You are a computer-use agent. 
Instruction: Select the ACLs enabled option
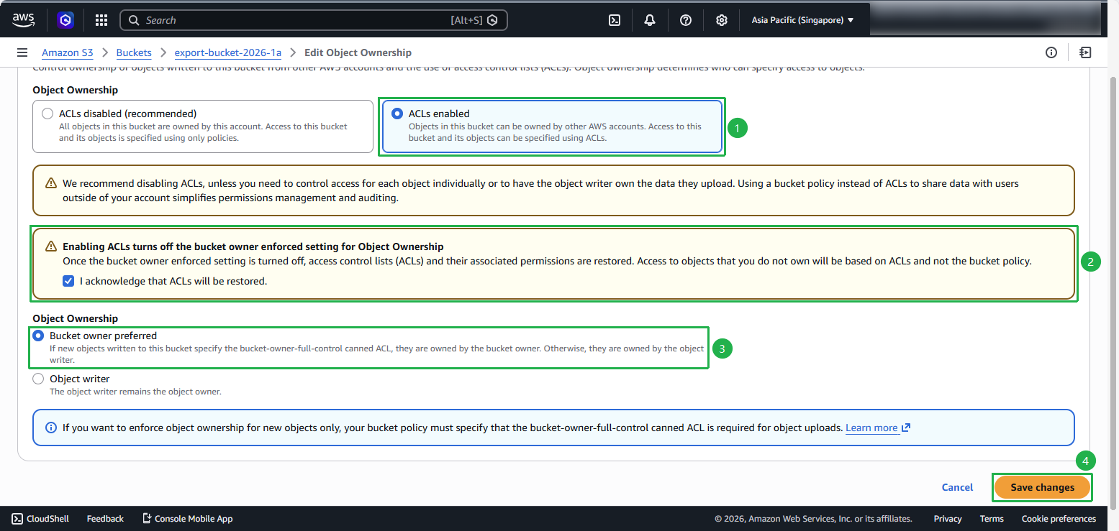click(x=397, y=114)
